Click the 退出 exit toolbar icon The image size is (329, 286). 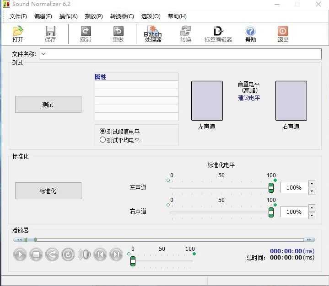tap(283, 34)
